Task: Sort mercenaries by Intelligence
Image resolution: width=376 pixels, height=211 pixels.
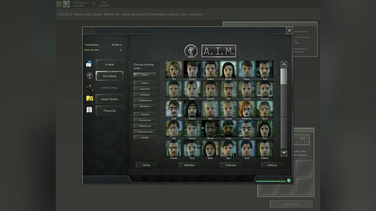Action: [x=145, y=101]
